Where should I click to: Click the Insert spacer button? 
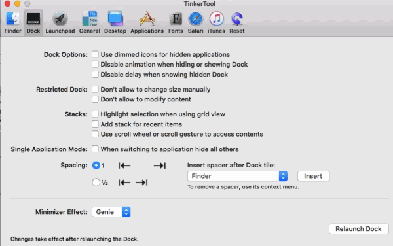[313, 176]
